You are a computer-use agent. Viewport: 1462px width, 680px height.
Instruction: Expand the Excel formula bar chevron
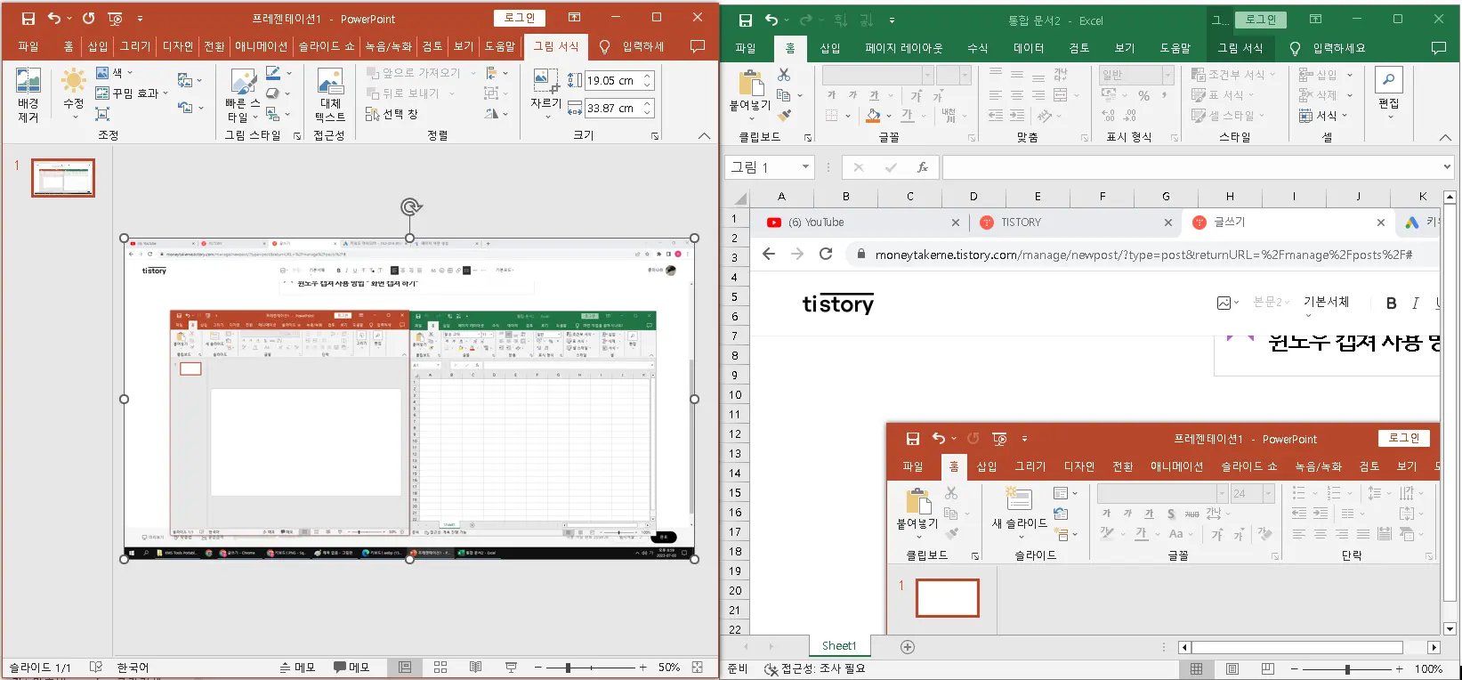pos(1448,167)
